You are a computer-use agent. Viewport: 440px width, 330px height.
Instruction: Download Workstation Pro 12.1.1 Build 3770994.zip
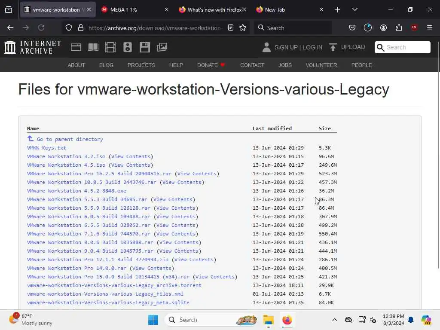tap(98, 260)
